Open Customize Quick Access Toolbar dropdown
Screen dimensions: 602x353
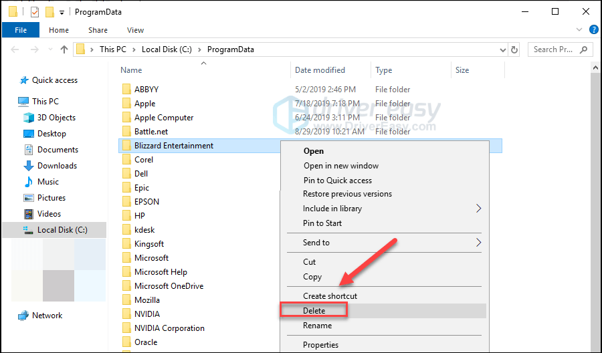(62, 13)
